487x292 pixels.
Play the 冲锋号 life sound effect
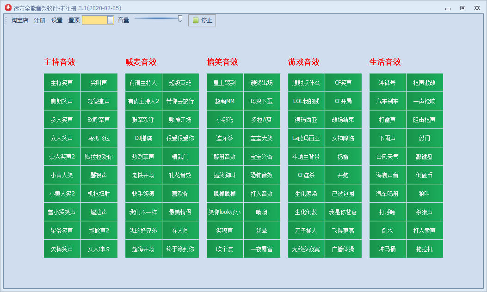click(388, 83)
